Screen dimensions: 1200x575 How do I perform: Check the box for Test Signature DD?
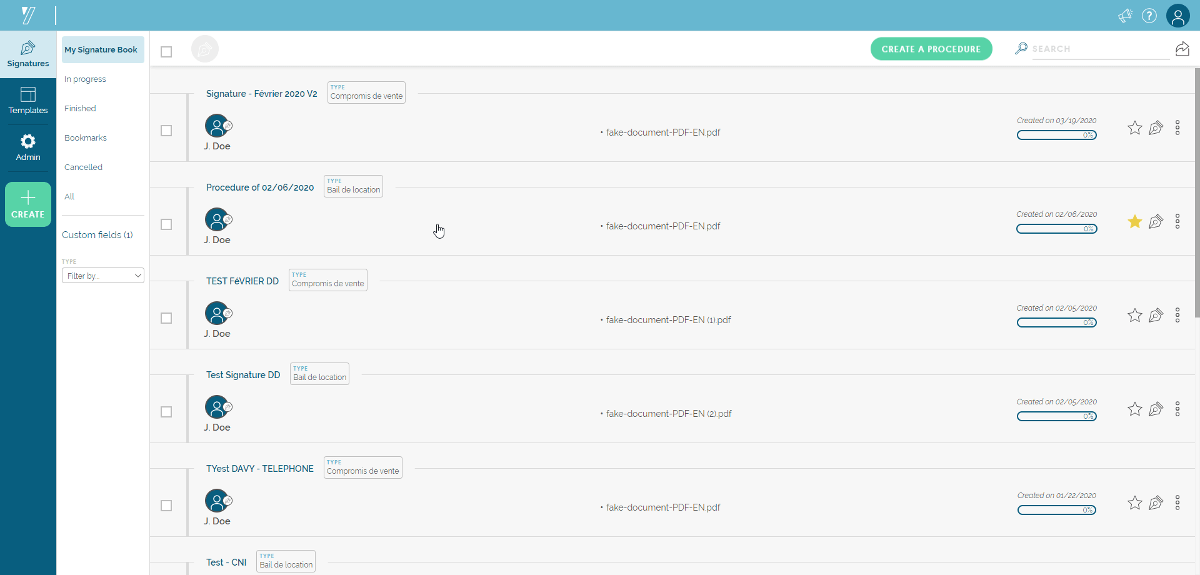[x=166, y=412]
